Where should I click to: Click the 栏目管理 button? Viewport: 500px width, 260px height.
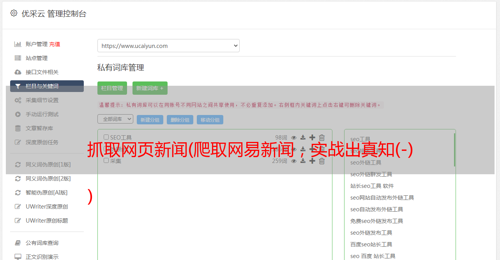(112, 88)
